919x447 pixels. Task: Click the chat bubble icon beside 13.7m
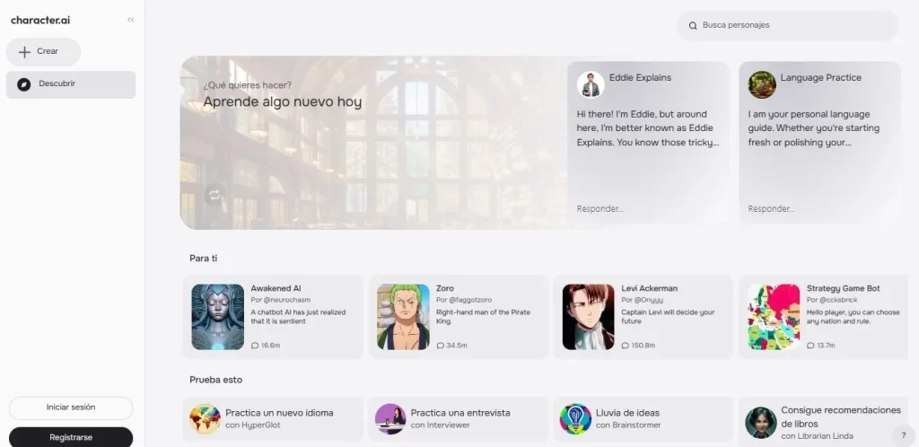pyautogui.click(x=810, y=346)
